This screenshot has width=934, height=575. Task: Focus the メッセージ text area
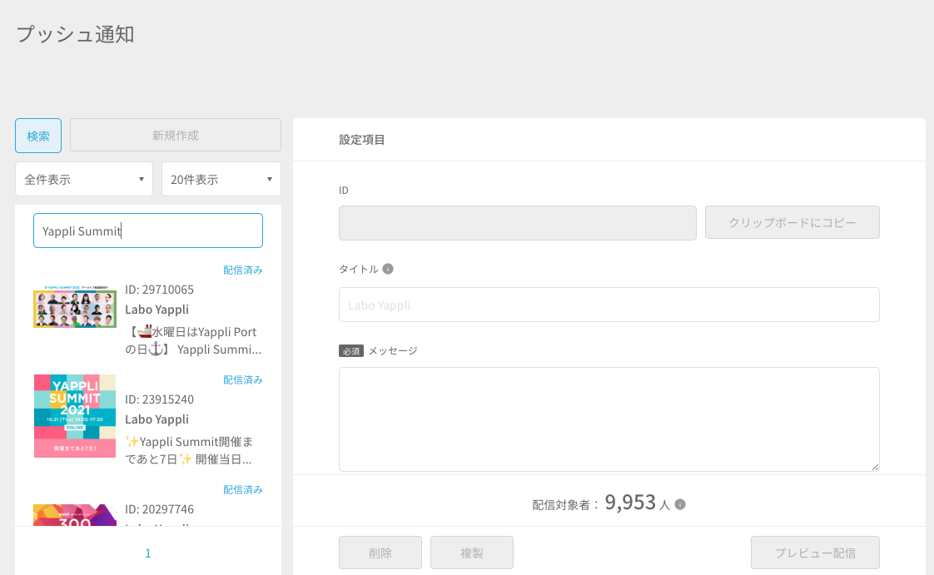pos(609,419)
